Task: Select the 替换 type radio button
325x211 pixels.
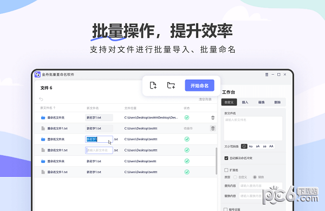Action: 255,177
